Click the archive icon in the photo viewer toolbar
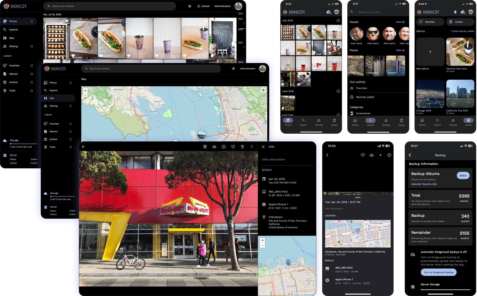Viewport: 477px width, 296px height. coord(205,147)
